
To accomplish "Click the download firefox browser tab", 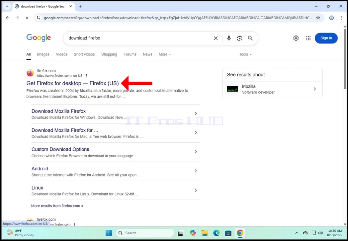I will click(43, 6).
